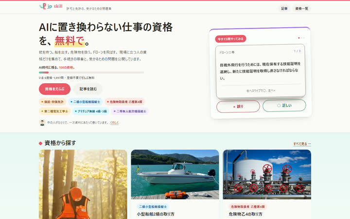Open the 資格一覧 nav item

301,8
